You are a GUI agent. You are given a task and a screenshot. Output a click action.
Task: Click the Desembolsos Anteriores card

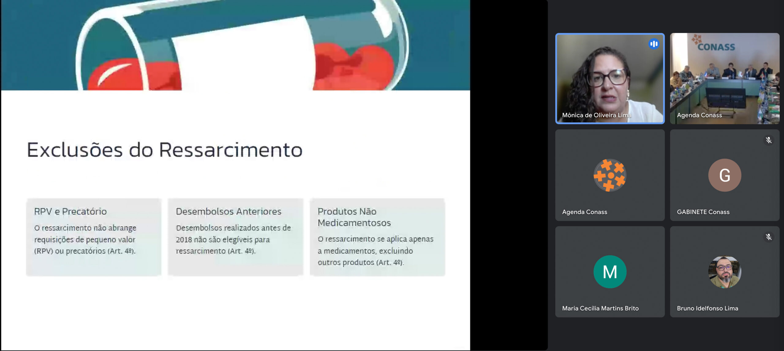235,237
